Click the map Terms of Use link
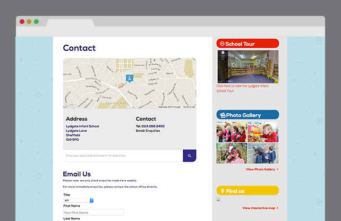Image resolution: width=341 pixels, height=221 pixels. click(189, 107)
